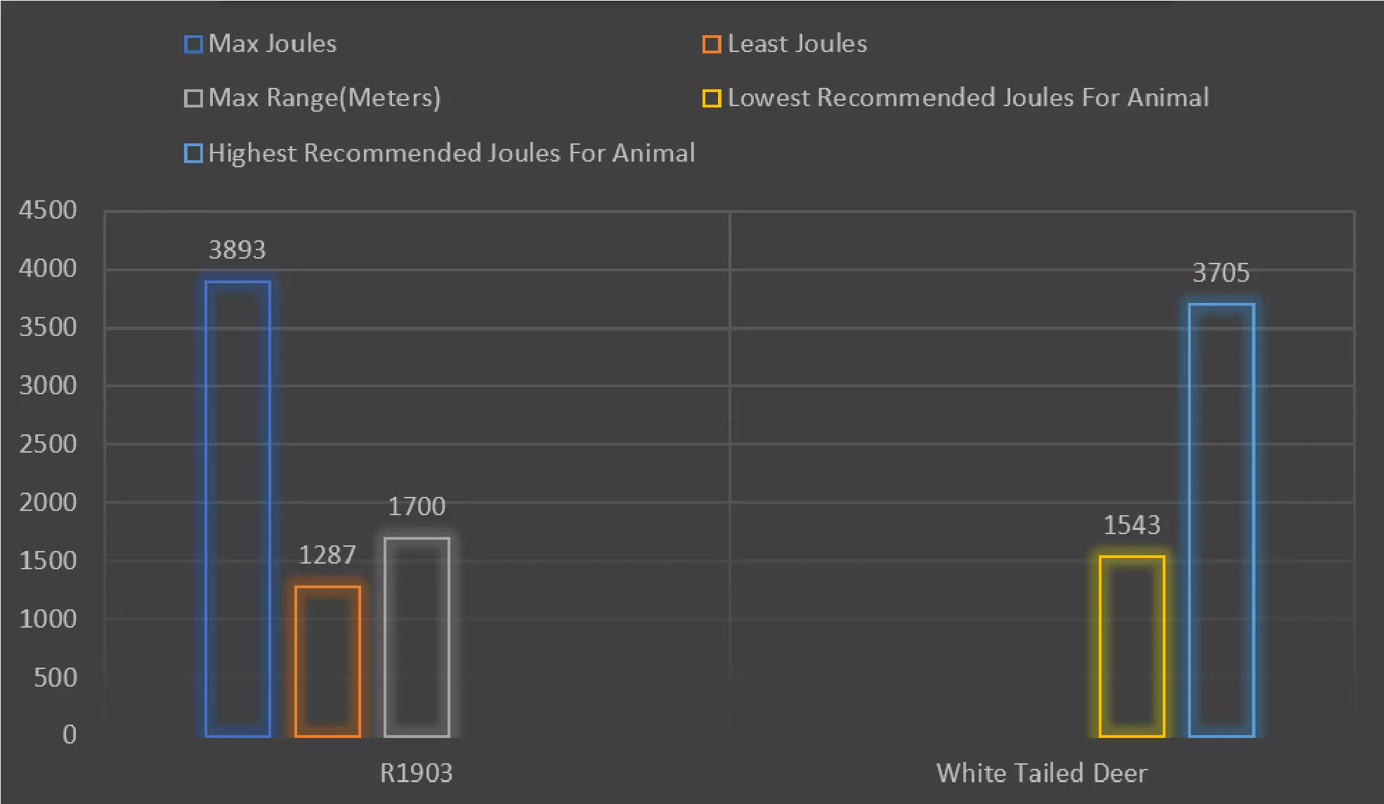The width and height of the screenshot is (1384, 804).
Task: Select the Least Joules legend label
Action: (797, 44)
